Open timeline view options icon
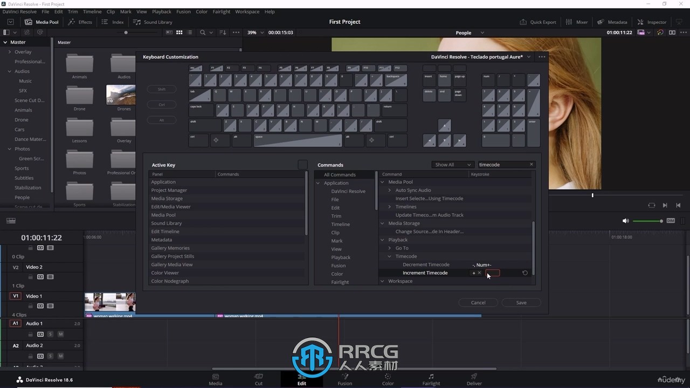The image size is (690, 388). [x=11, y=221]
